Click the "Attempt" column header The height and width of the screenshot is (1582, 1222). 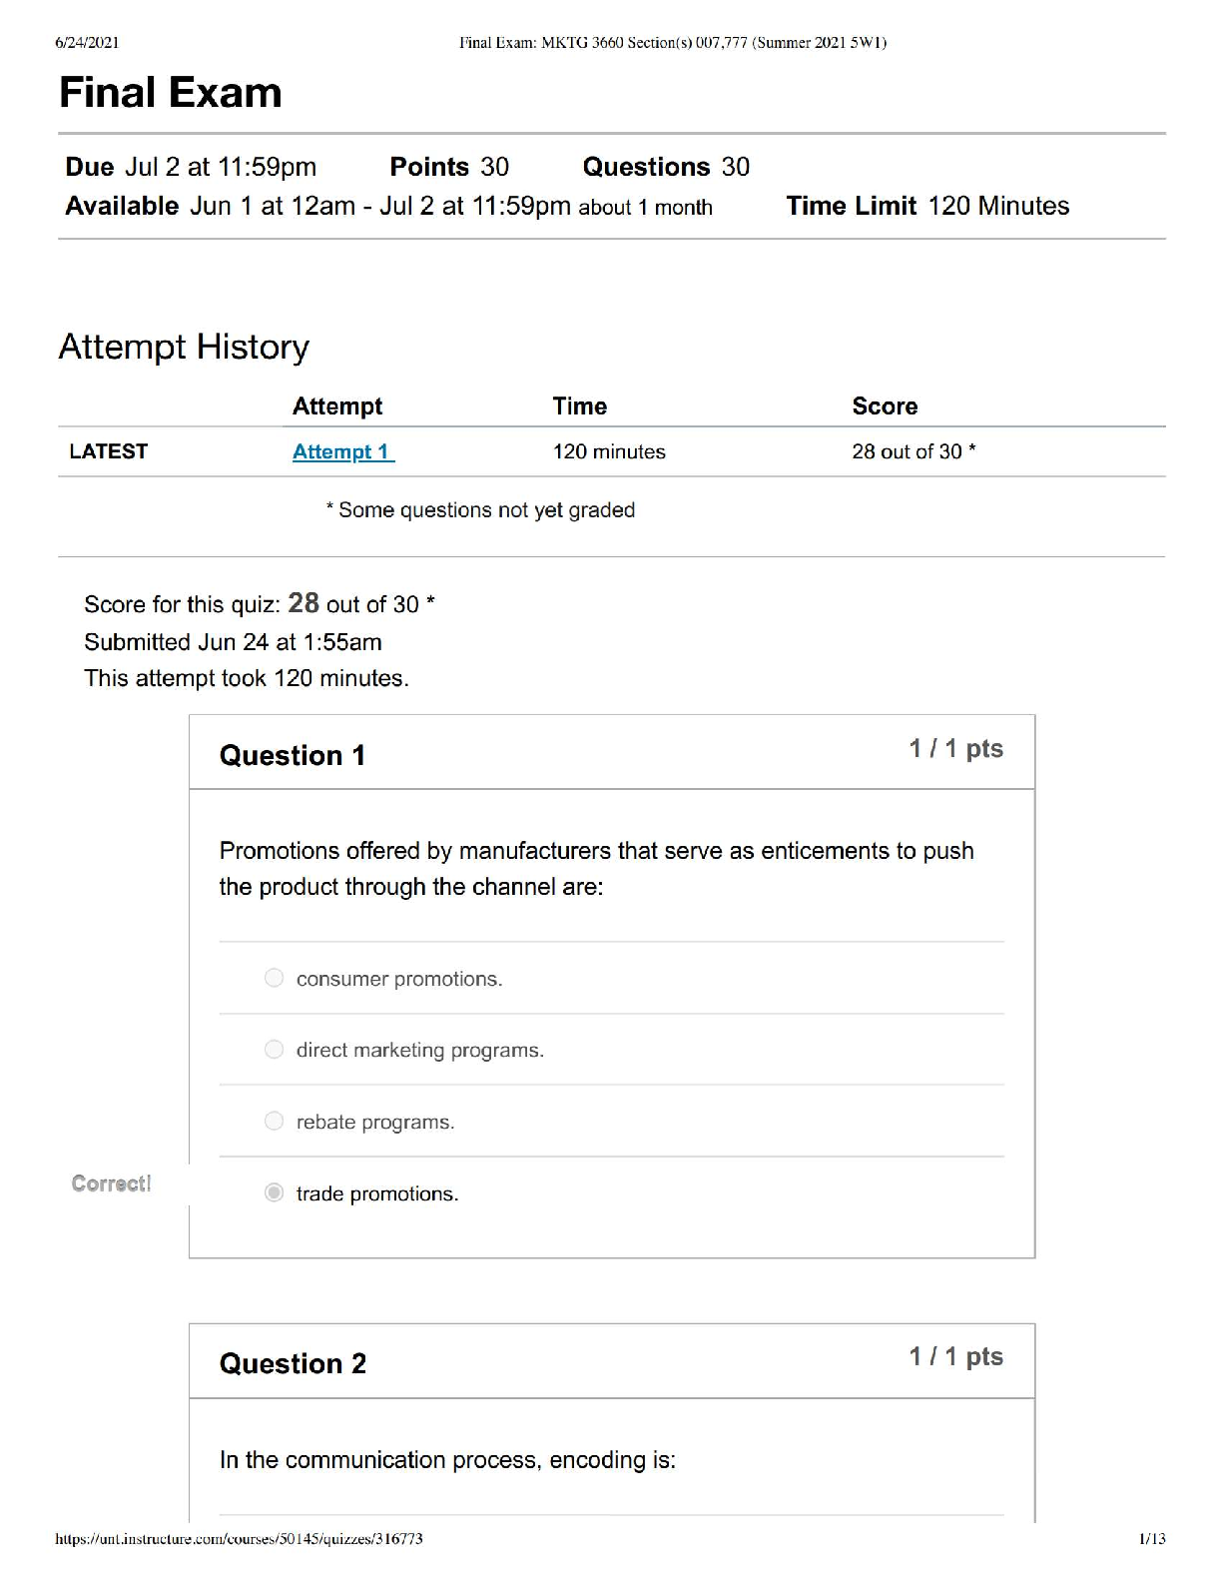(x=337, y=406)
